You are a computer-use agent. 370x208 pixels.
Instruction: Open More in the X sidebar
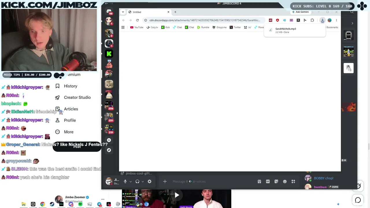click(x=64, y=132)
